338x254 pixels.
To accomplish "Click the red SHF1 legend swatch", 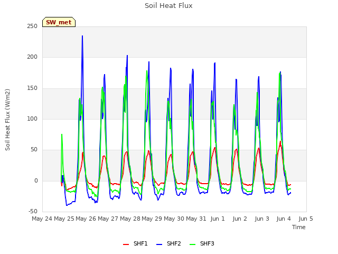I will [126, 244].
